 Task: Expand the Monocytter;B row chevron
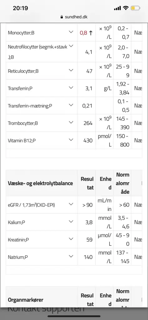pos(71,32)
